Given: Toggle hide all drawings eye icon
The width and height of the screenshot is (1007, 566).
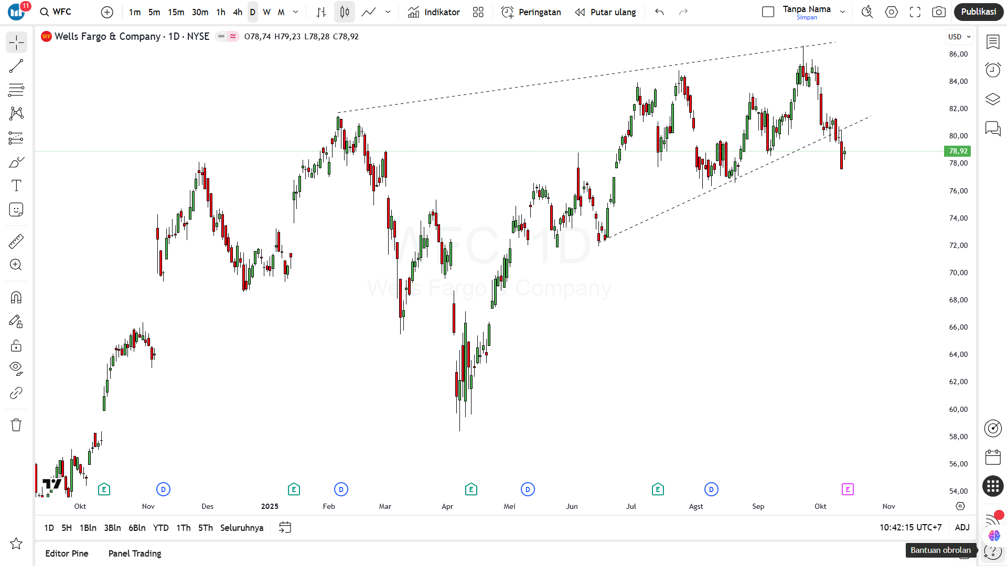Looking at the screenshot, I should (16, 368).
